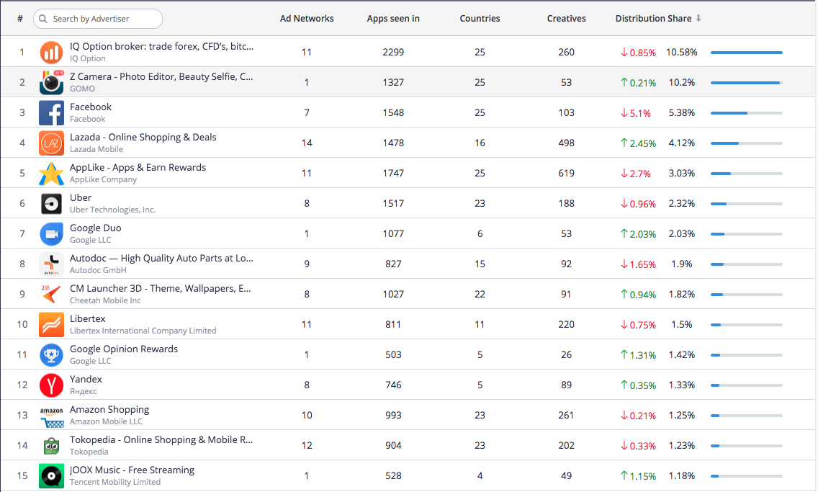Click the Libertex app icon
Viewport: 818px width, 492px height.
[51, 325]
